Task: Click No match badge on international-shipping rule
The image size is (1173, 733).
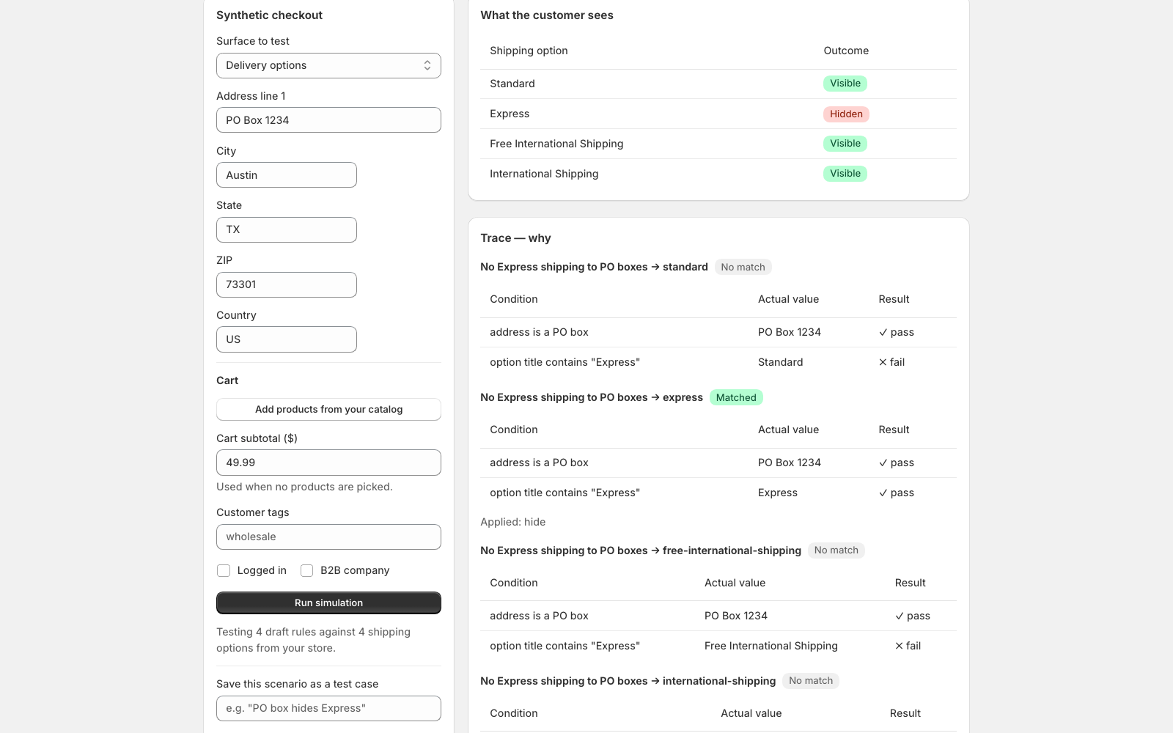Action: [811, 681]
